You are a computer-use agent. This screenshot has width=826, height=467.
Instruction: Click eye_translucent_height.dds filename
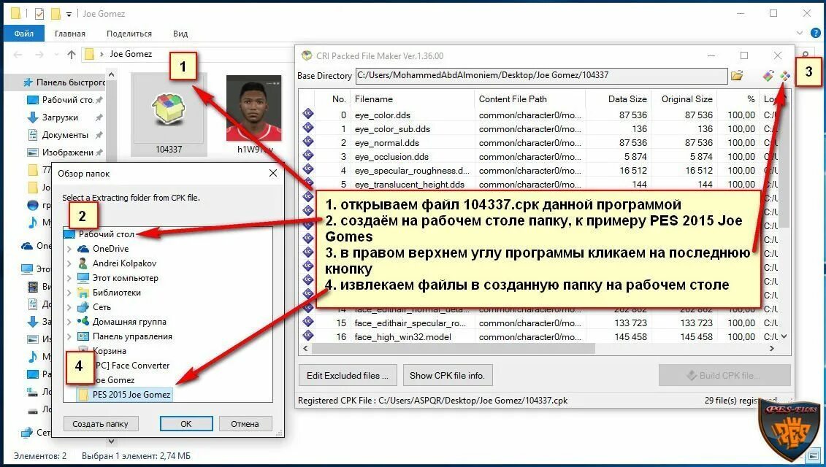(x=410, y=185)
